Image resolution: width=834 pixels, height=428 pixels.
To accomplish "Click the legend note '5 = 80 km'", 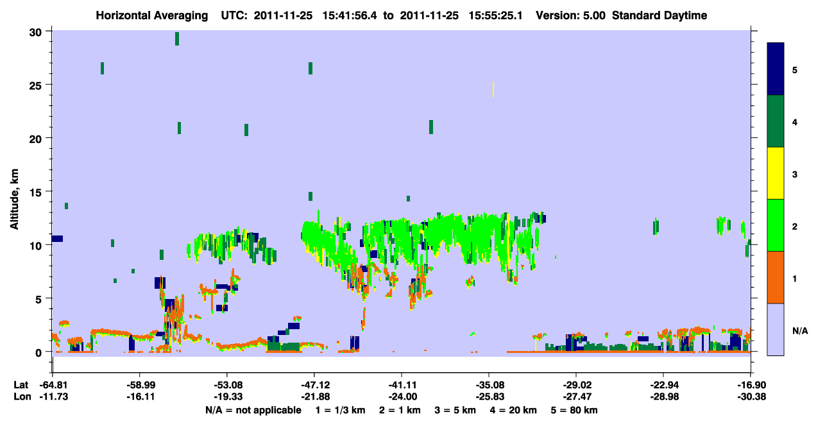I will click(x=574, y=410).
